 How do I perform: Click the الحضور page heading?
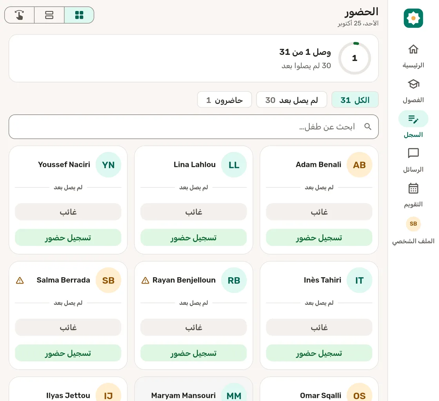pos(361,12)
